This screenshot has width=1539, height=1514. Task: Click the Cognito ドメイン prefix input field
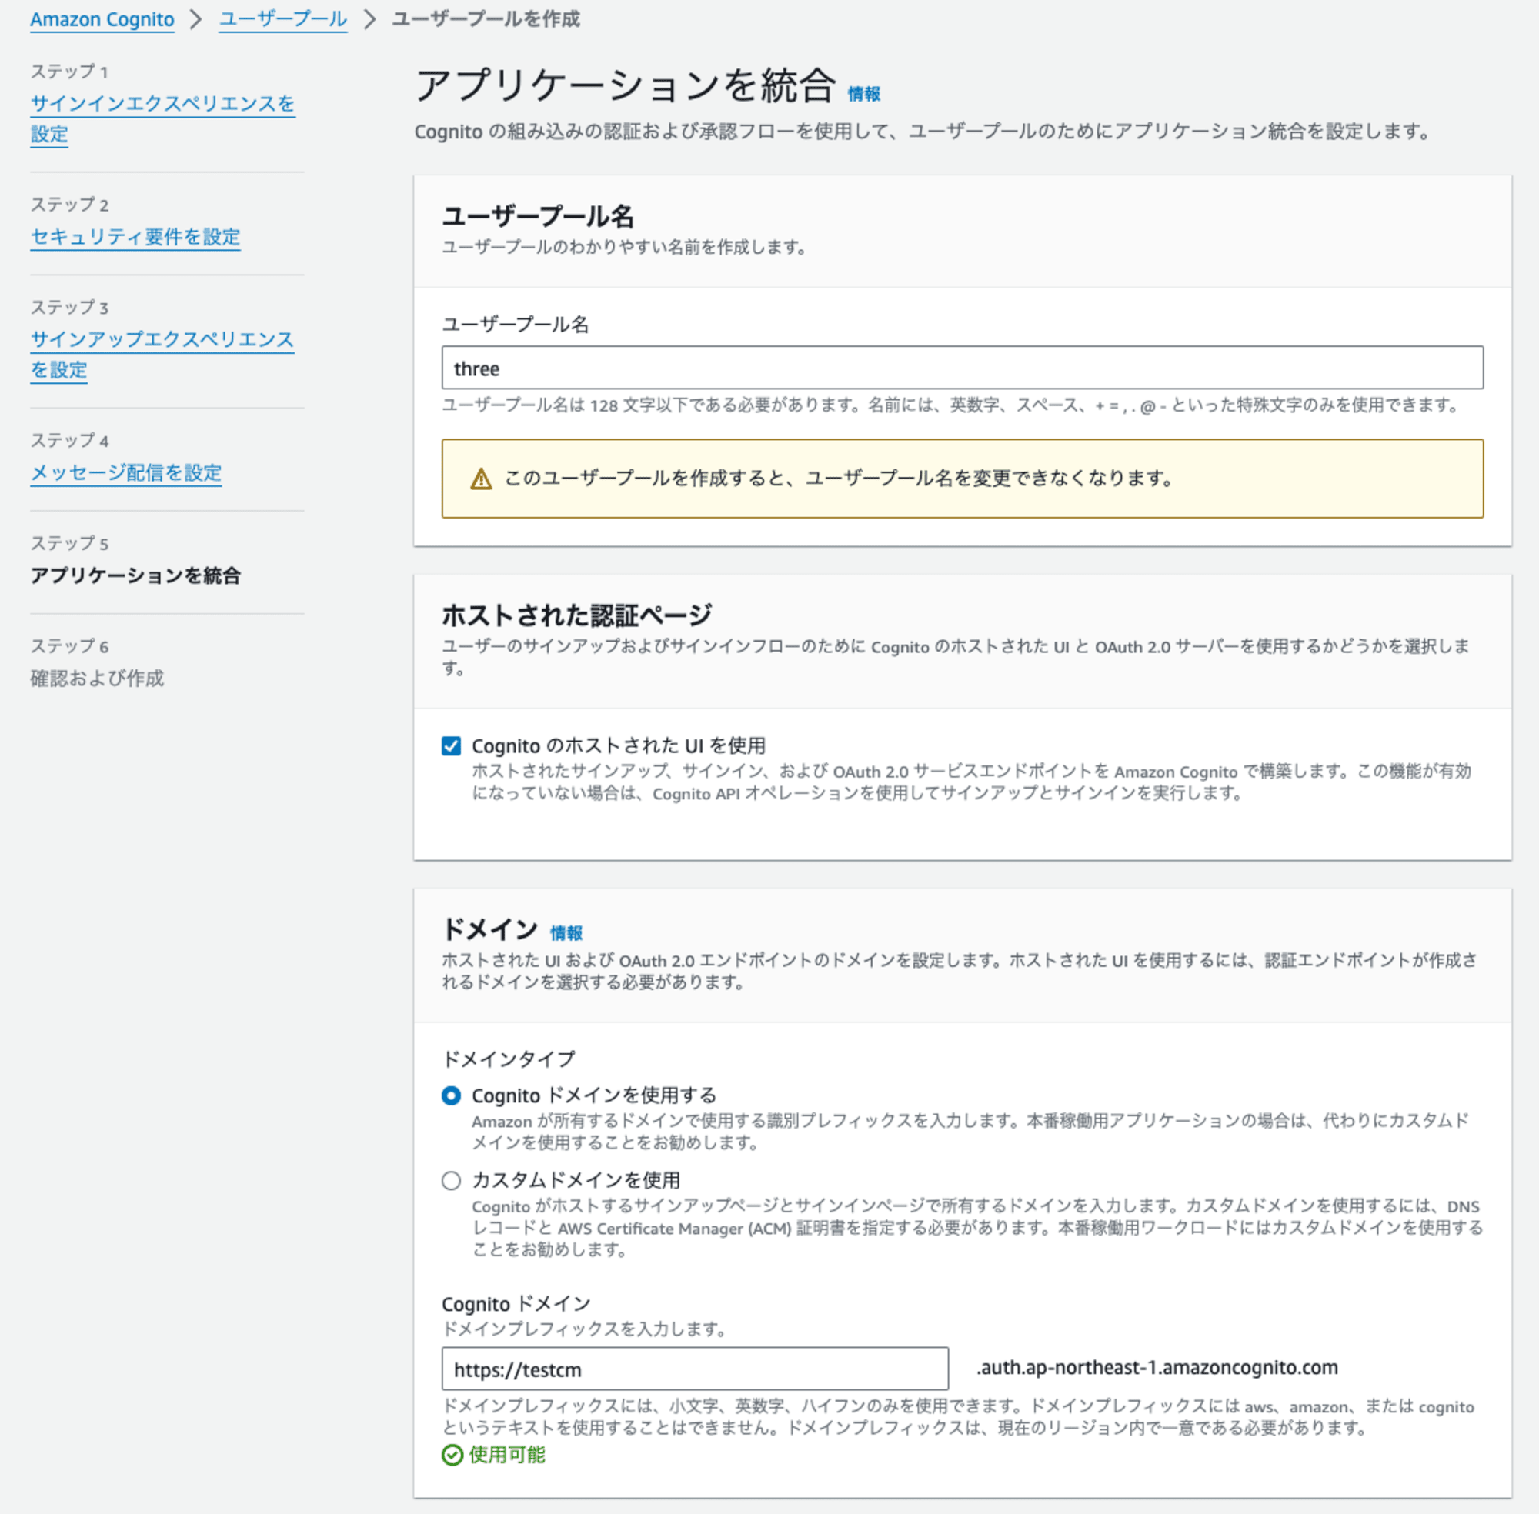pyautogui.click(x=695, y=1369)
